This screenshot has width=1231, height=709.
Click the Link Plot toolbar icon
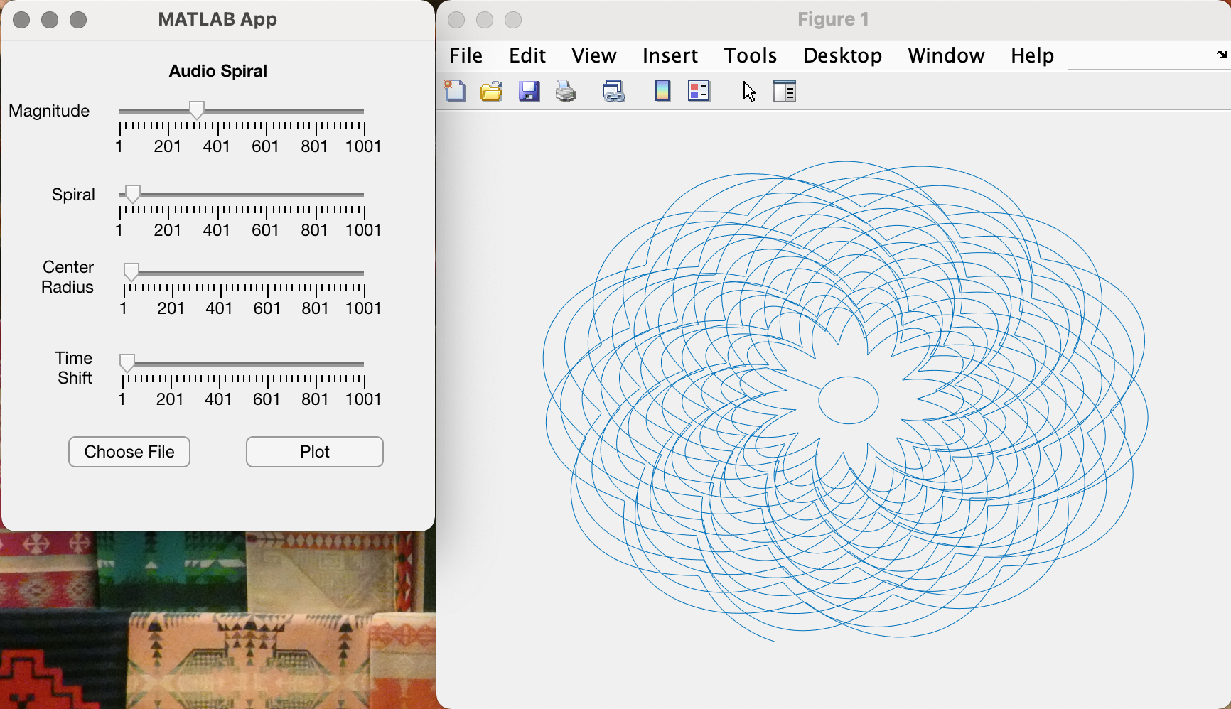tap(613, 91)
